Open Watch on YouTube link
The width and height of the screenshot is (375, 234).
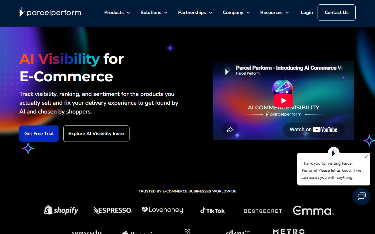pos(313,130)
